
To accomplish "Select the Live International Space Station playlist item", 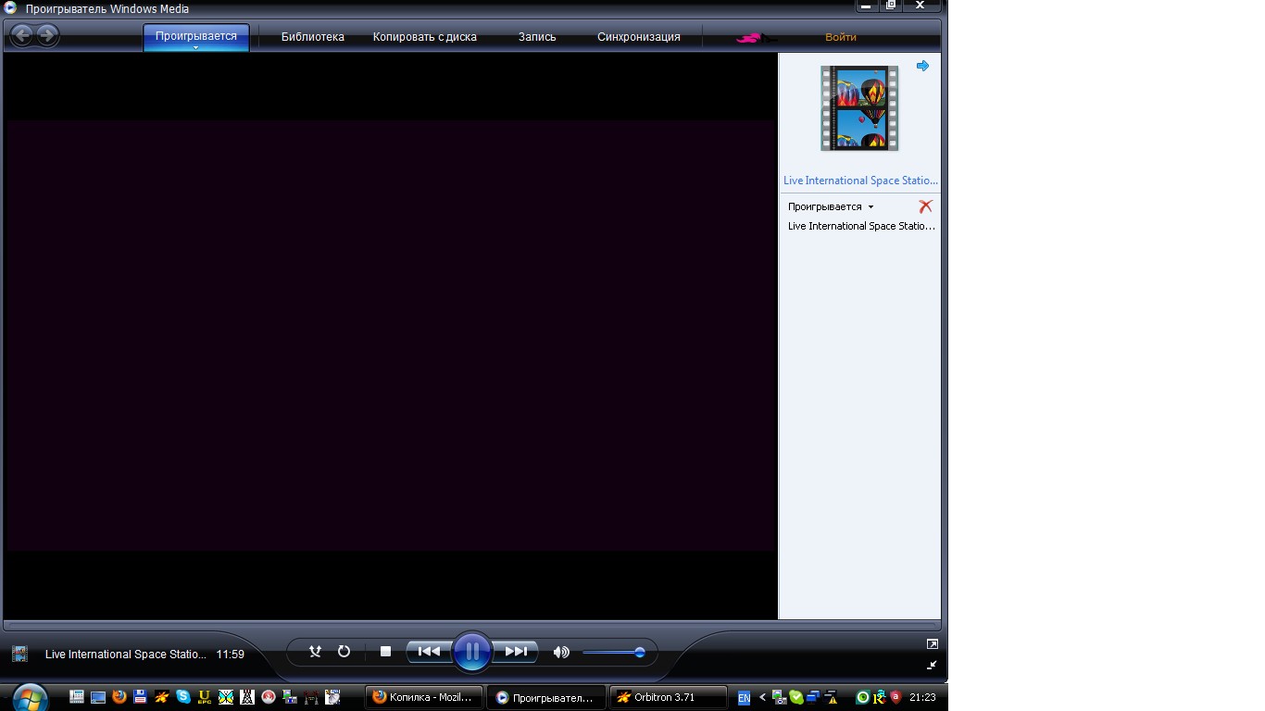I will click(861, 226).
